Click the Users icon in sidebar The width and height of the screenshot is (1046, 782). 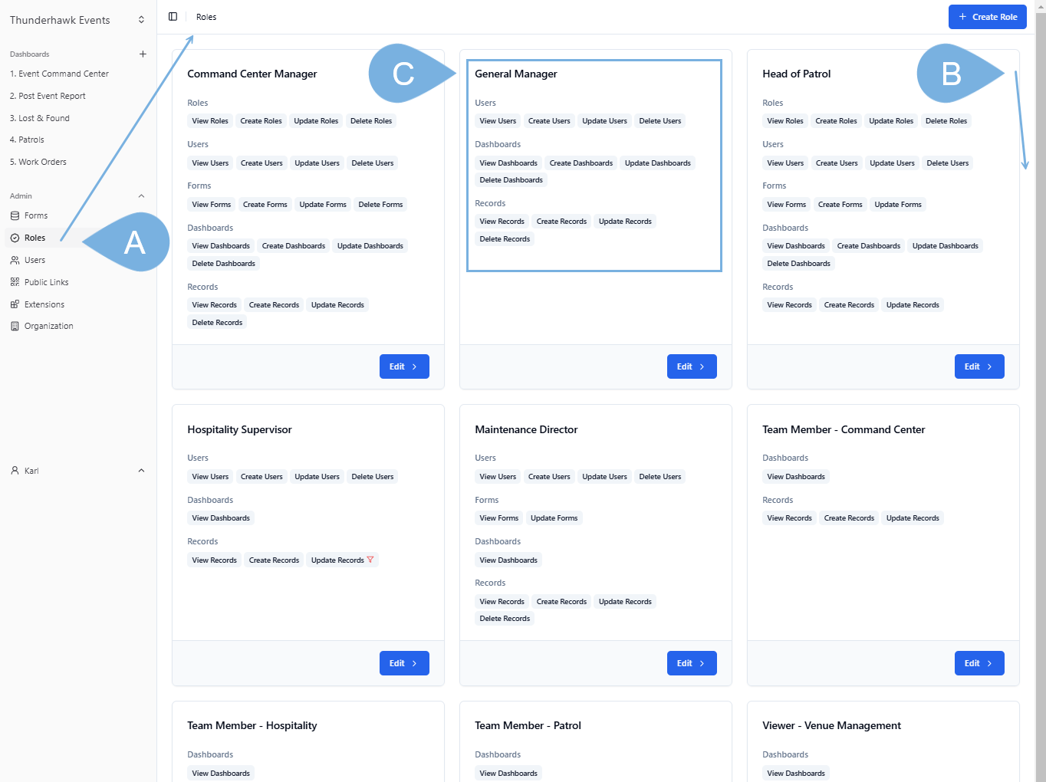pos(15,261)
